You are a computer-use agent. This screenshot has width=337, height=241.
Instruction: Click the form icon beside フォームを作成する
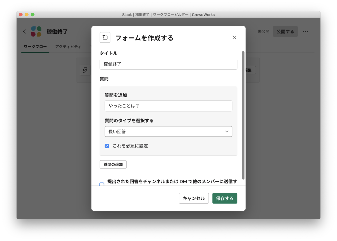105,37
